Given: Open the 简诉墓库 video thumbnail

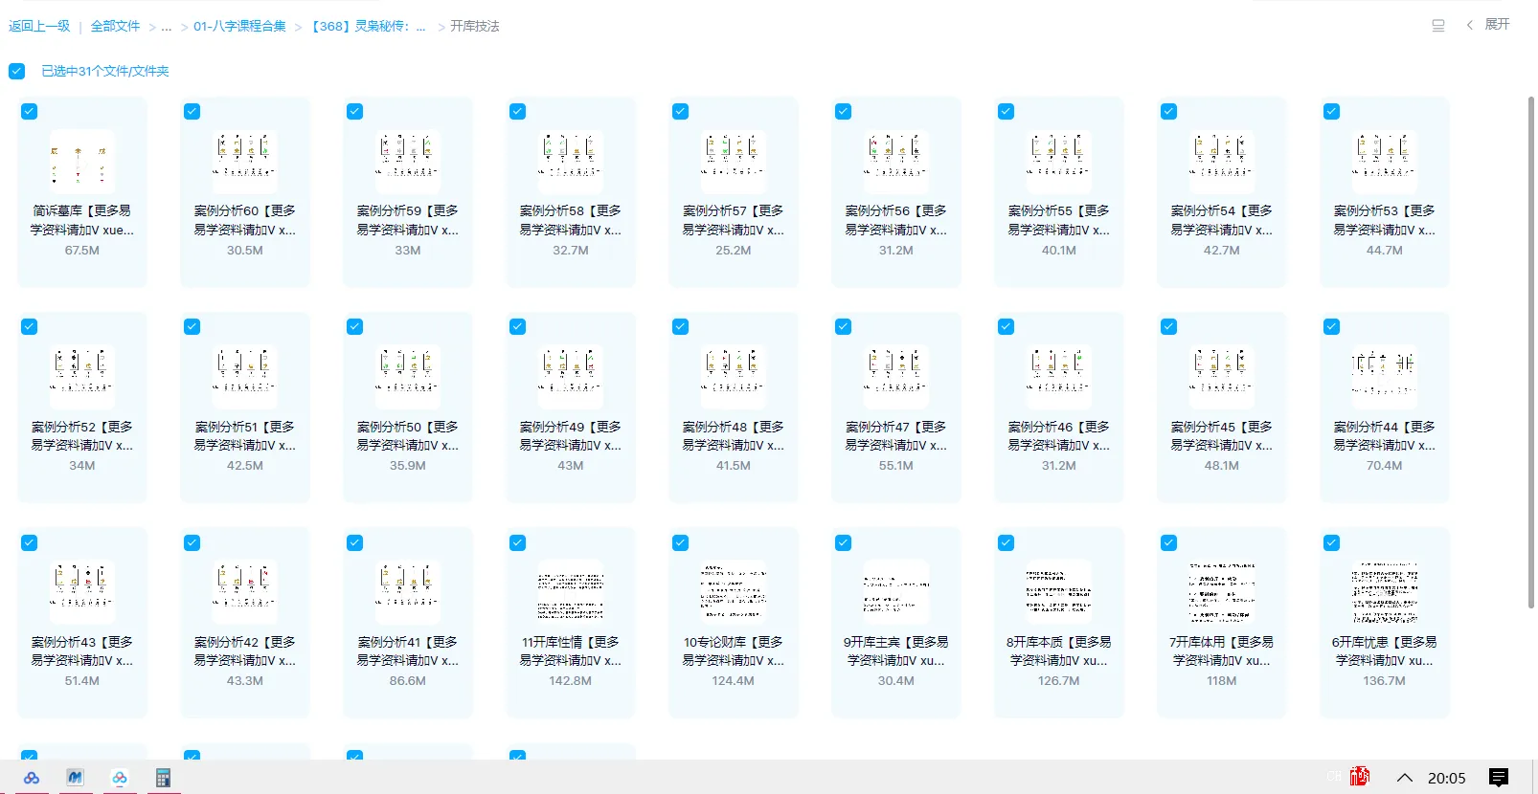Looking at the screenshot, I should coord(82,162).
